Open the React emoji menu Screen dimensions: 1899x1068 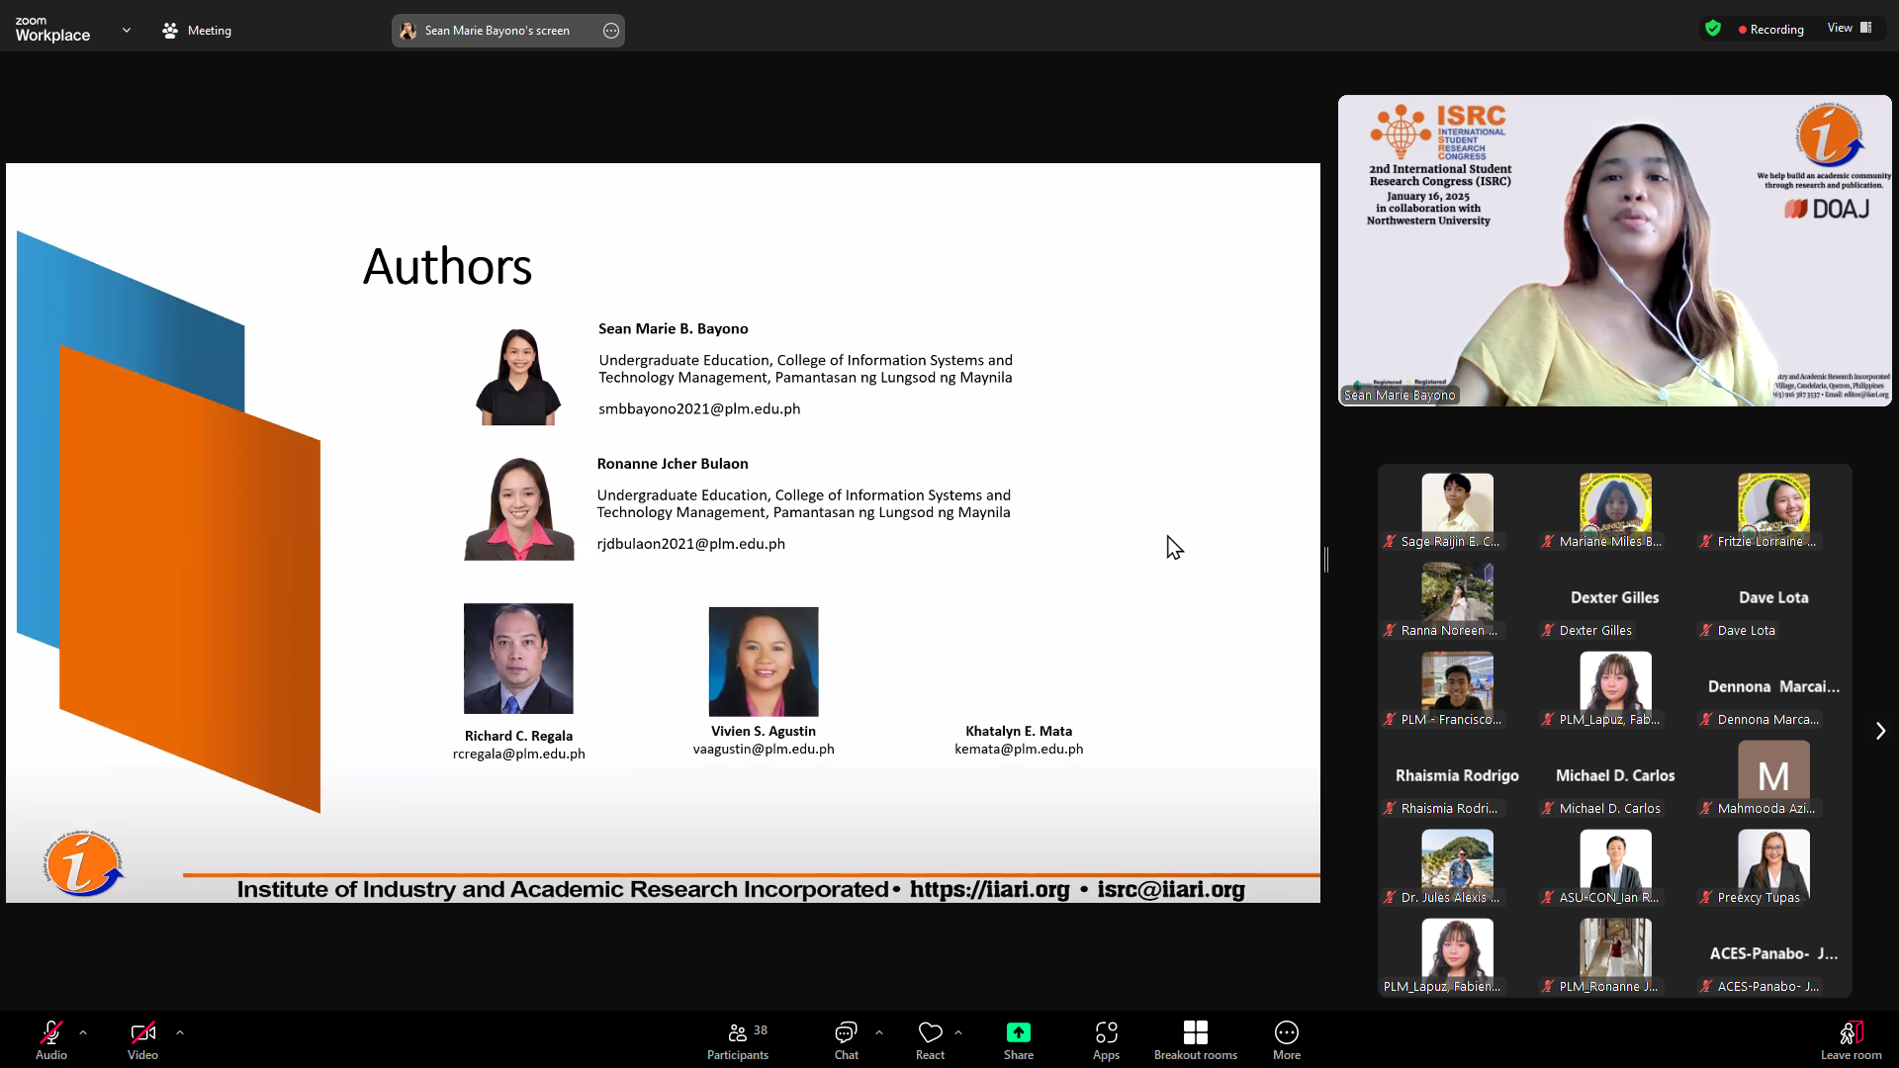point(930,1033)
